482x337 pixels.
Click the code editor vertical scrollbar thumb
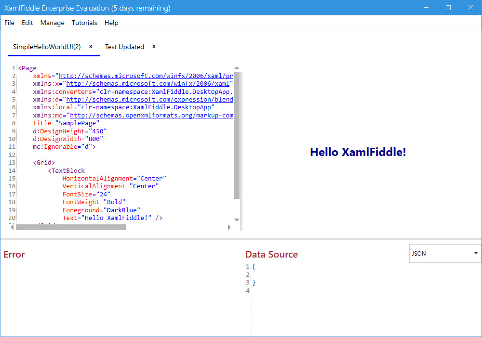(x=236, y=135)
